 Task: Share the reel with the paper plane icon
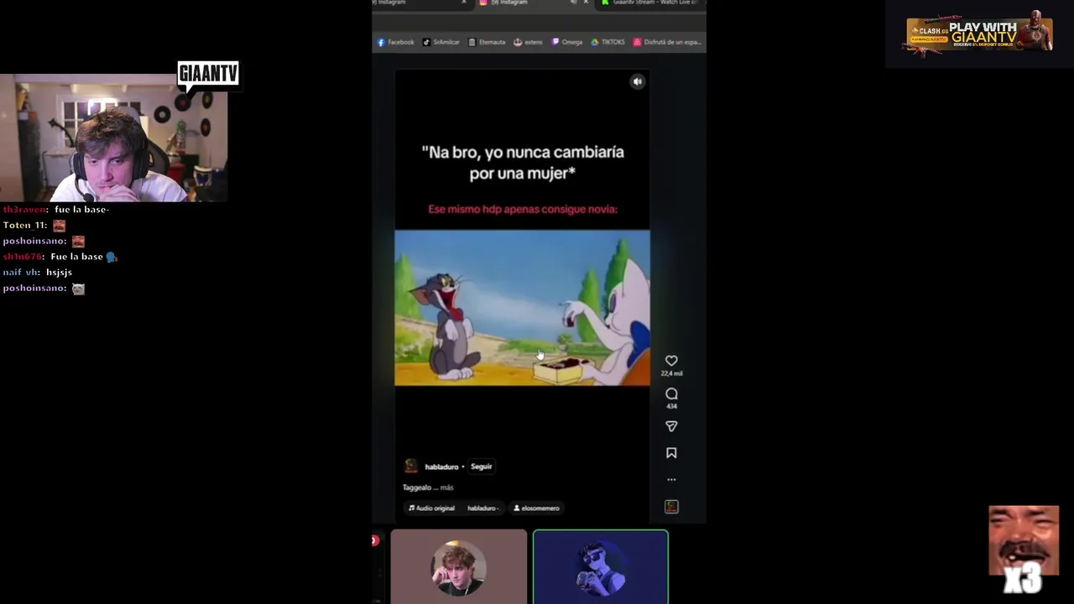point(671,426)
